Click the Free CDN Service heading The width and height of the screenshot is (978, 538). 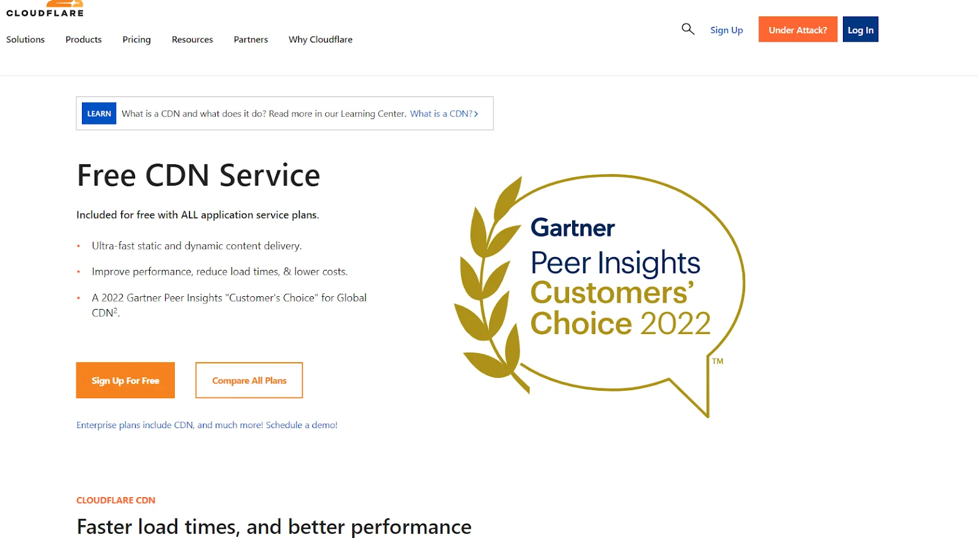198,176
